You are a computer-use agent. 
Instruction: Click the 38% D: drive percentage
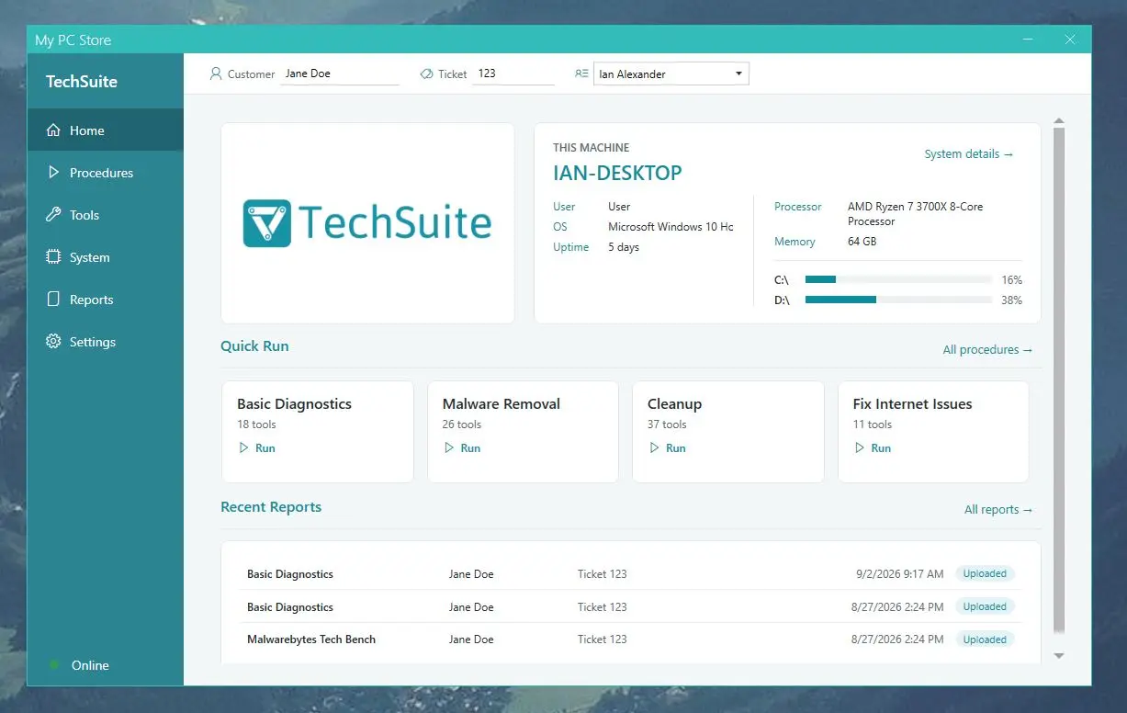click(x=1011, y=300)
